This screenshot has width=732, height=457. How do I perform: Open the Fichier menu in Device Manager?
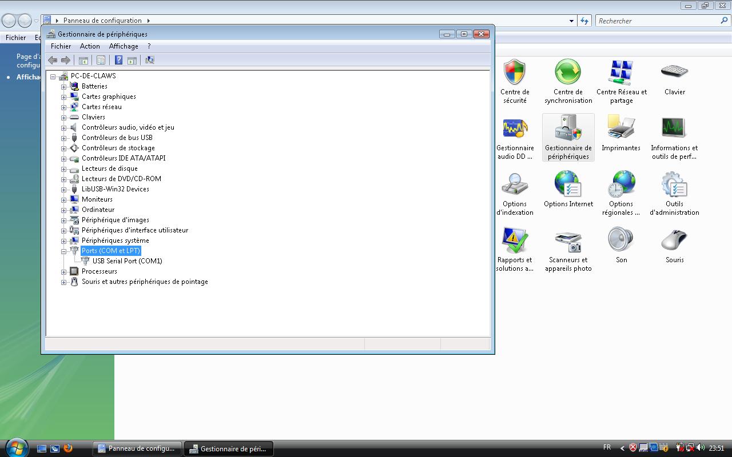tap(61, 46)
